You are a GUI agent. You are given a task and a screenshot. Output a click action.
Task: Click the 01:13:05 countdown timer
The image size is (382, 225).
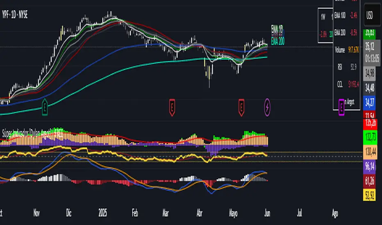372,59
